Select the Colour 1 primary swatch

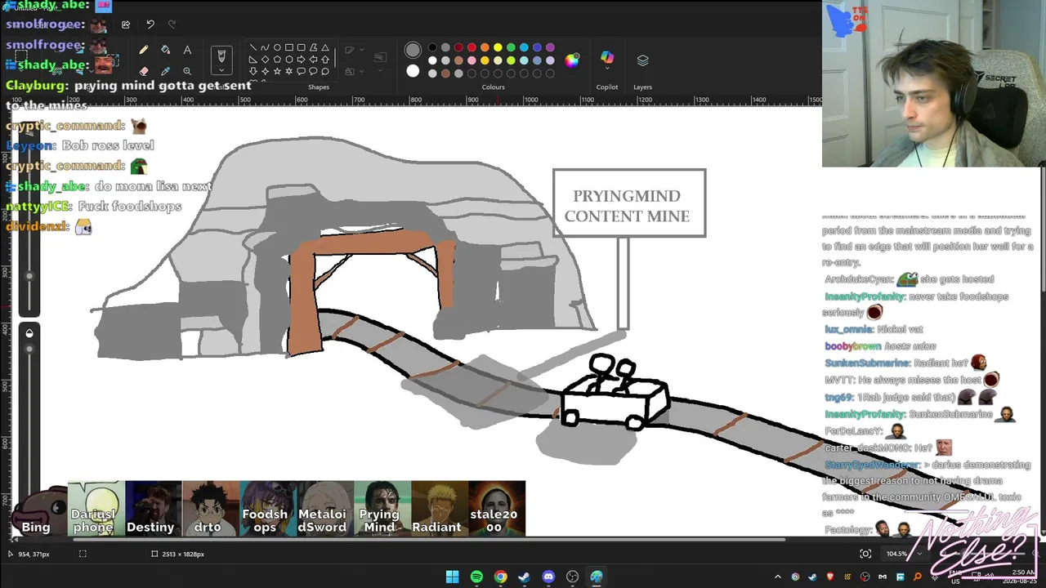click(x=413, y=50)
